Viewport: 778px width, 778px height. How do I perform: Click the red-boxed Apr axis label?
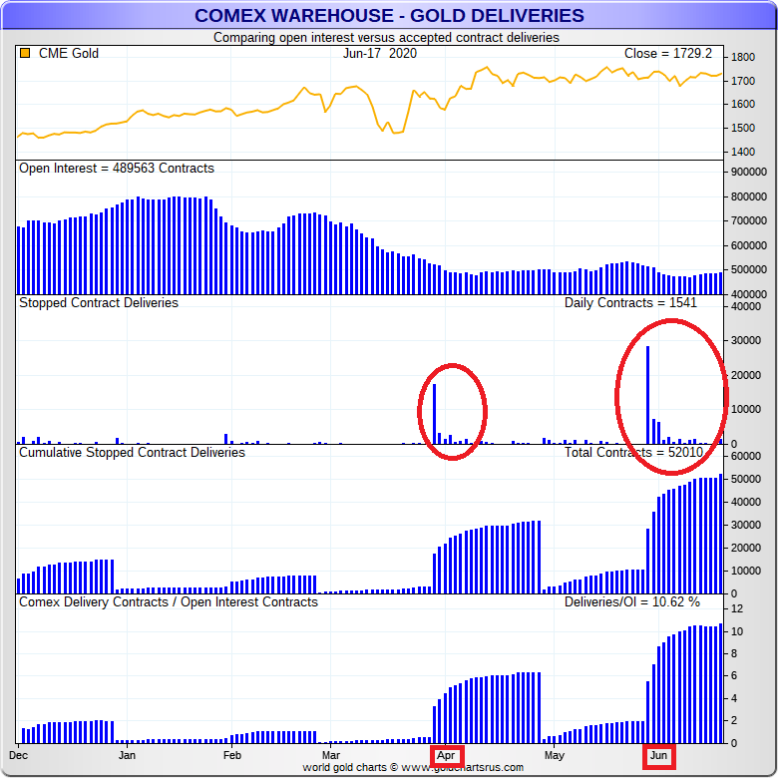[447, 756]
